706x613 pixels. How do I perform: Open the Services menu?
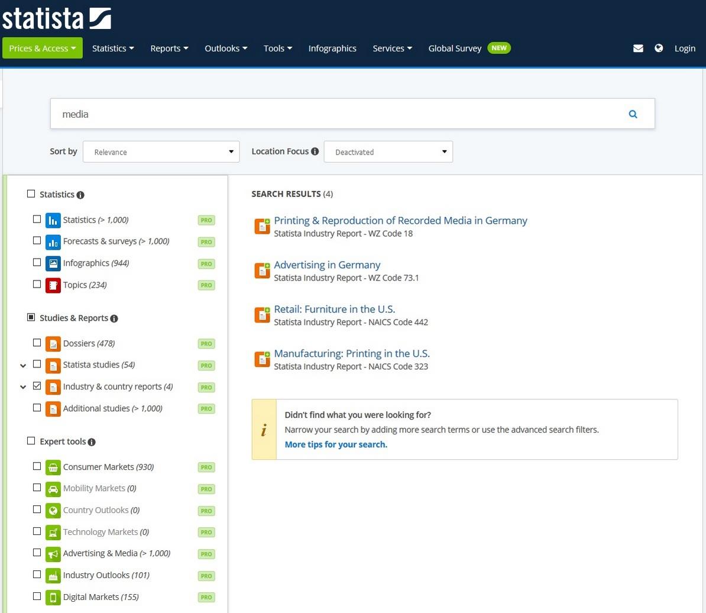392,48
